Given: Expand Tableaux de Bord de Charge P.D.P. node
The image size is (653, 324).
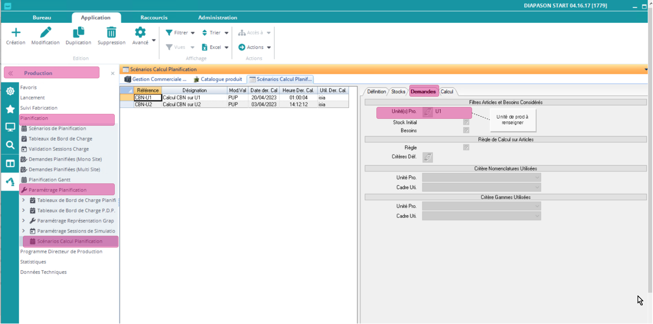Looking at the screenshot, I should 23,211.
